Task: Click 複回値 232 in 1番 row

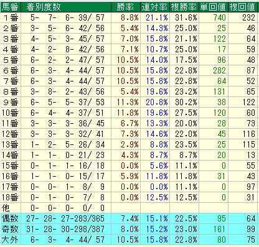Action: click(x=248, y=18)
